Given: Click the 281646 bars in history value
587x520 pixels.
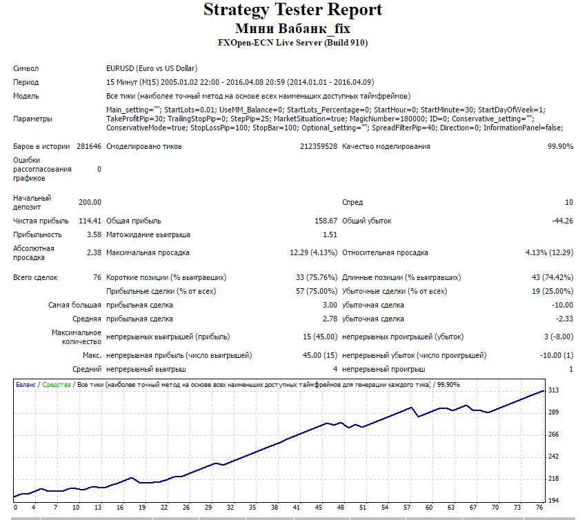Looking at the screenshot, I should pos(89,146).
